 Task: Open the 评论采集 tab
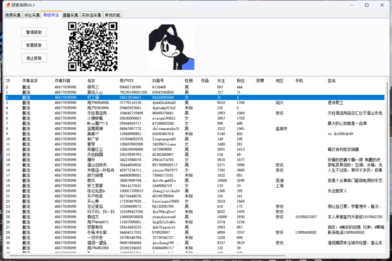32,15
